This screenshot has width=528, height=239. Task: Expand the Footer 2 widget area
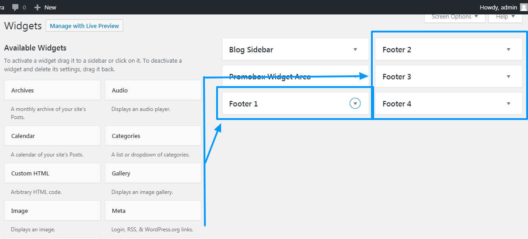[x=509, y=50]
